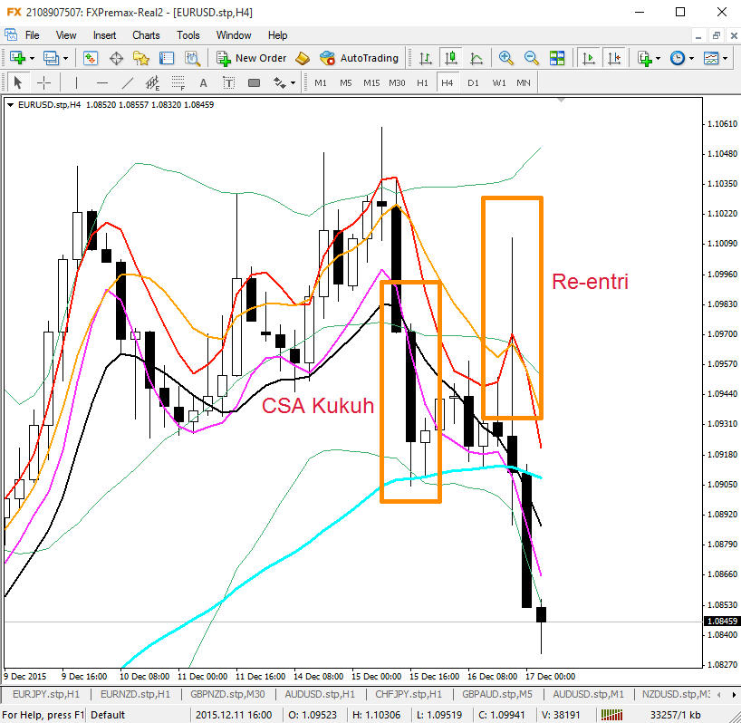
Task: Draw Fibonacci retracement
Action: click(x=178, y=83)
